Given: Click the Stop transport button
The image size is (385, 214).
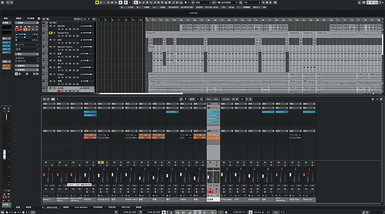Looking at the screenshot, I should coord(197,212).
